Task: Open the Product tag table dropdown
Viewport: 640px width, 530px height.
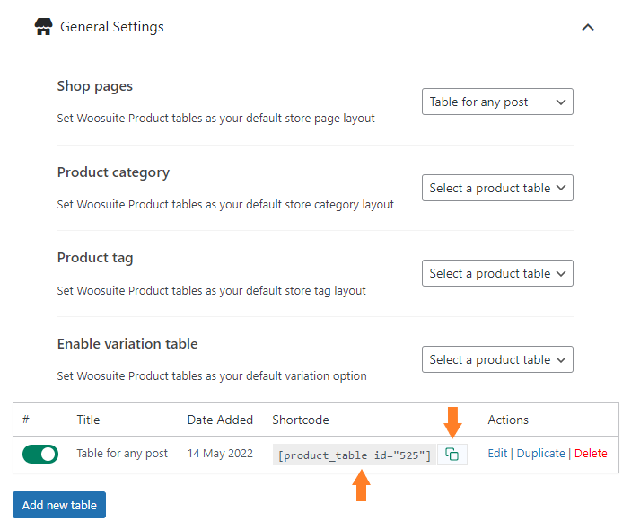Action: pos(497,273)
